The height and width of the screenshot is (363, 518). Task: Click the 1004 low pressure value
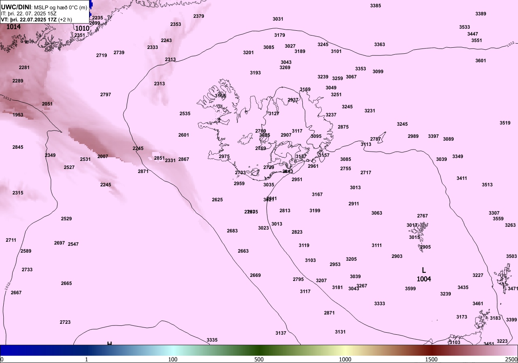[x=424, y=279]
